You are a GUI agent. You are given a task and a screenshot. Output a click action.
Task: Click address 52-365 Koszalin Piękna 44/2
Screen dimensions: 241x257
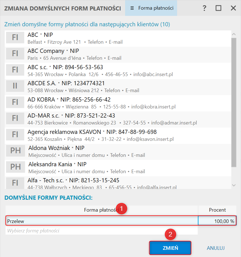(x=61, y=139)
